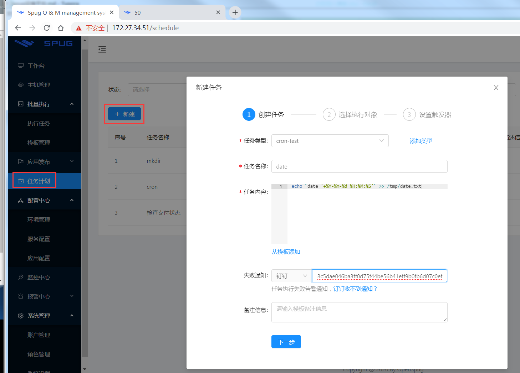Click the 新建 button

(x=124, y=114)
